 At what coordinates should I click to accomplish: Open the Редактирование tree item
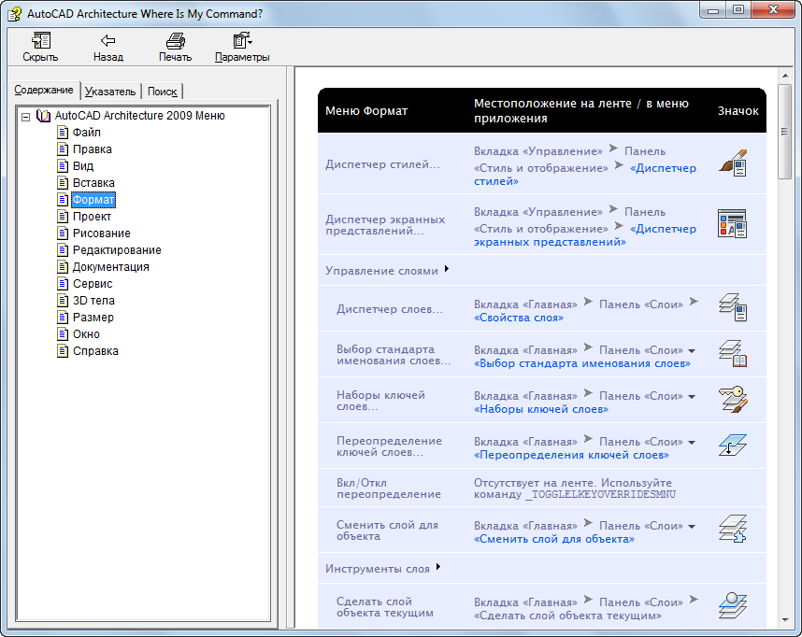(x=117, y=250)
